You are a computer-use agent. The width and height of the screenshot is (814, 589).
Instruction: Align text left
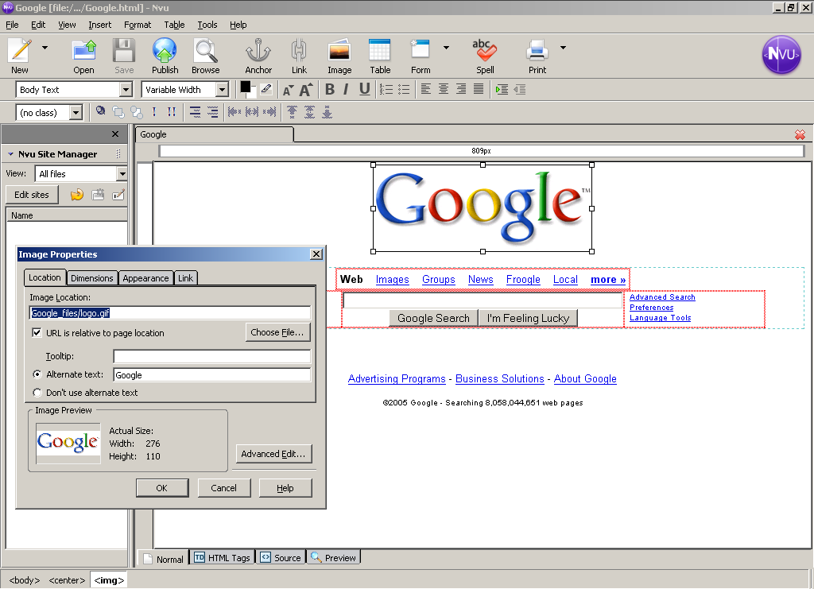[x=426, y=89]
